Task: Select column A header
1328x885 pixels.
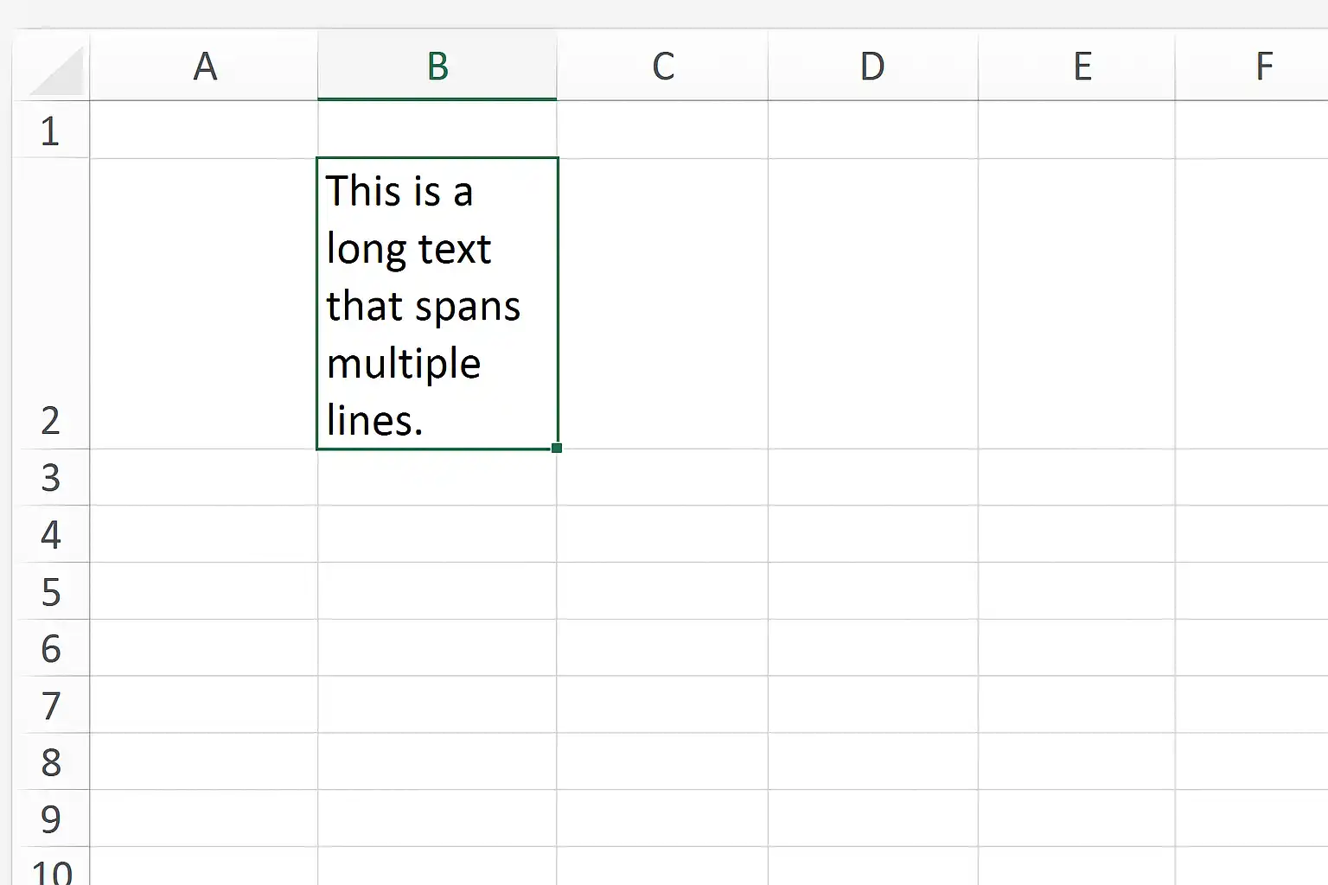Action: click(204, 66)
